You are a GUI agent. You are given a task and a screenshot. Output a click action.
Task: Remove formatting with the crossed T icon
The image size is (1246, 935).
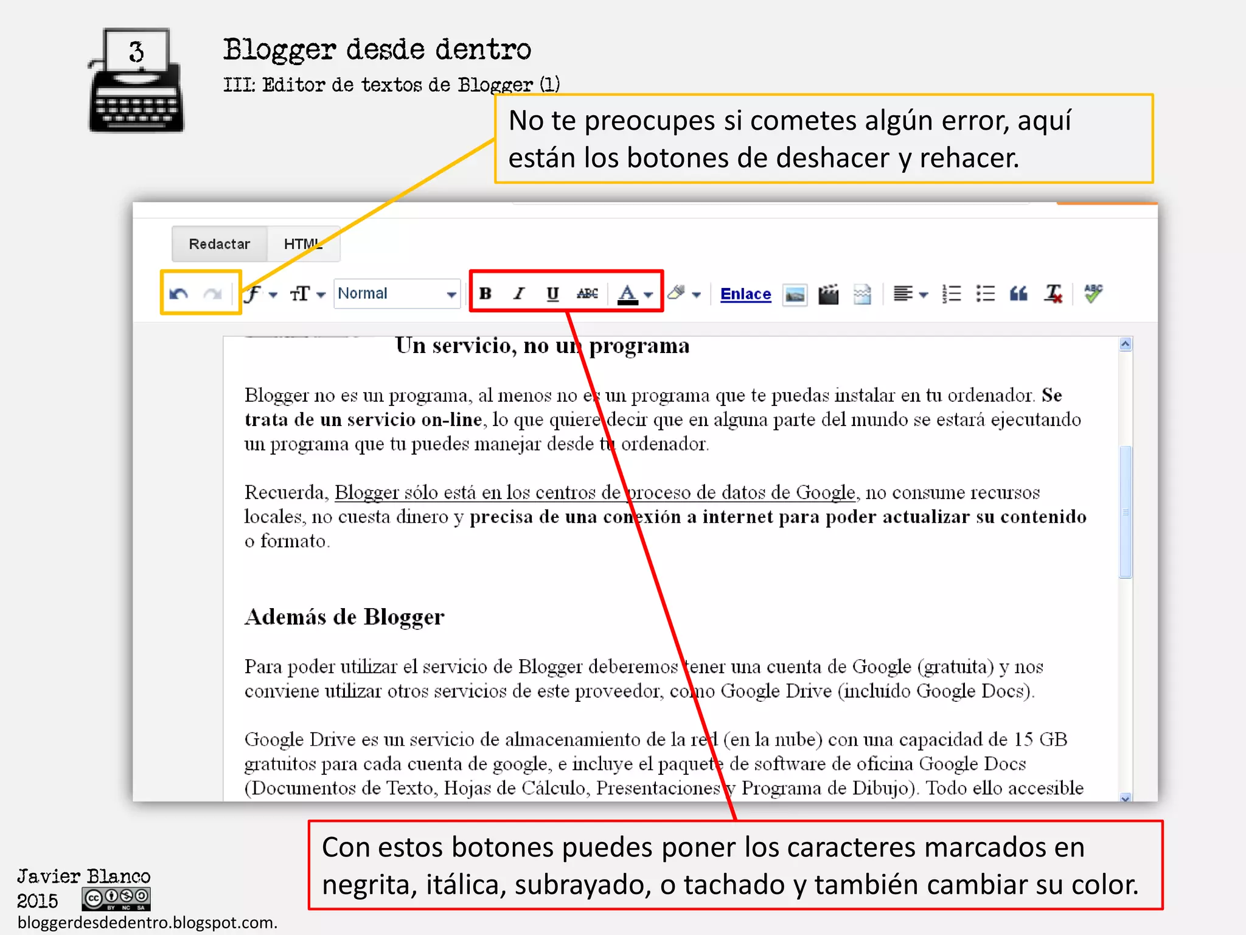pyautogui.click(x=1053, y=294)
